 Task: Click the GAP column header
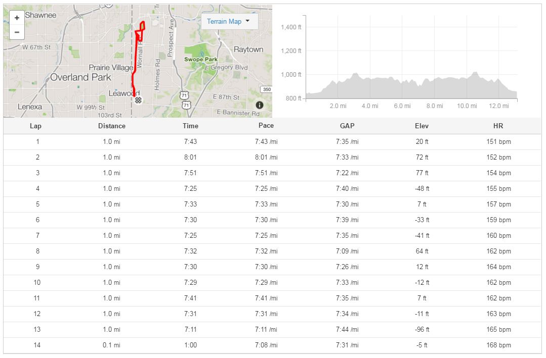tap(347, 126)
